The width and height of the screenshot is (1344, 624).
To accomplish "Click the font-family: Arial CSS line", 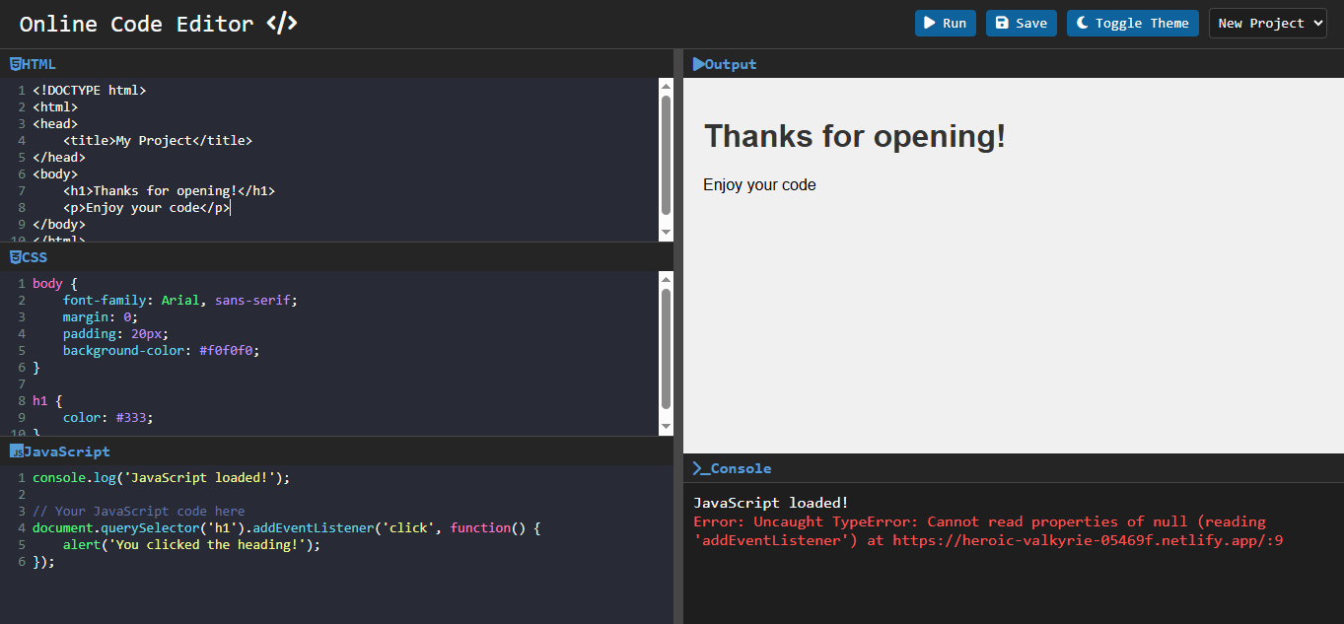I will click(x=180, y=300).
